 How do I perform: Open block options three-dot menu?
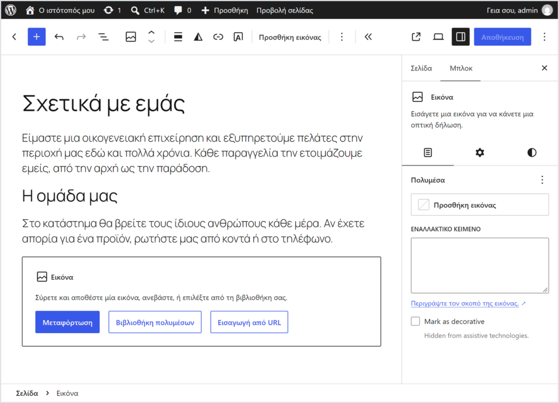click(x=342, y=37)
